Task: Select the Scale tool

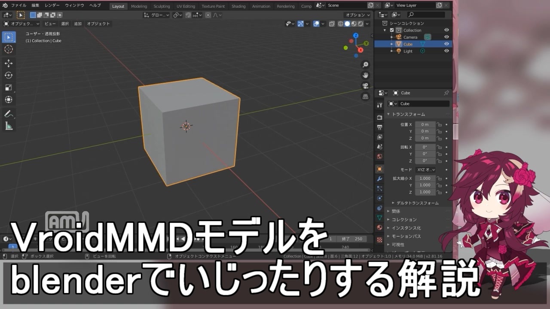Action: pos(9,88)
